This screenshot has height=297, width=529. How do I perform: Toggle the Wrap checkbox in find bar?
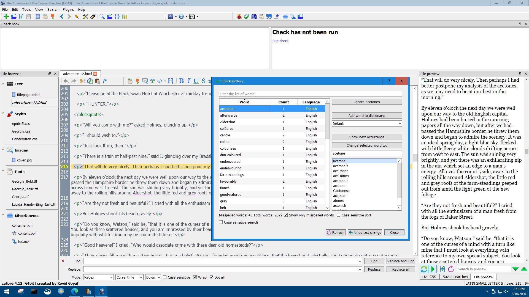[x=195, y=277]
